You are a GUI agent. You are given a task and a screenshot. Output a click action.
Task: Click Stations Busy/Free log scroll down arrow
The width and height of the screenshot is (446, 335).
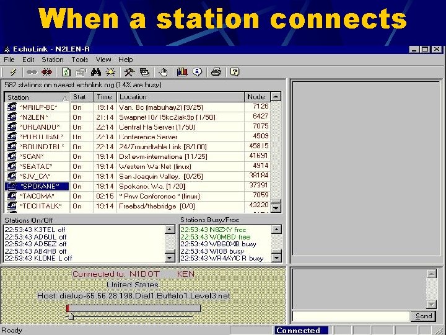tap(276, 257)
